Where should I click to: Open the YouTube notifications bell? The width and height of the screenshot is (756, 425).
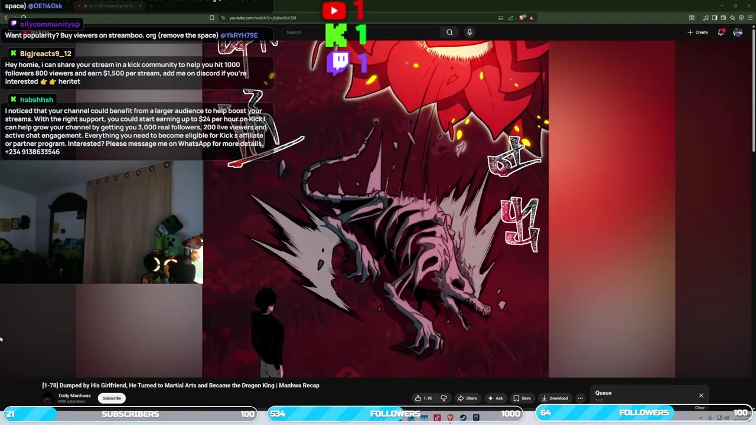[x=721, y=32]
